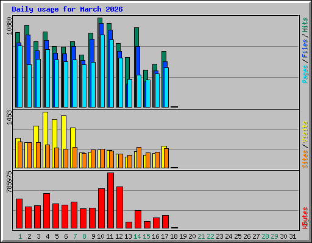Click the 1453 axis value
This screenshot has width=312, height=243.
coord(9,117)
